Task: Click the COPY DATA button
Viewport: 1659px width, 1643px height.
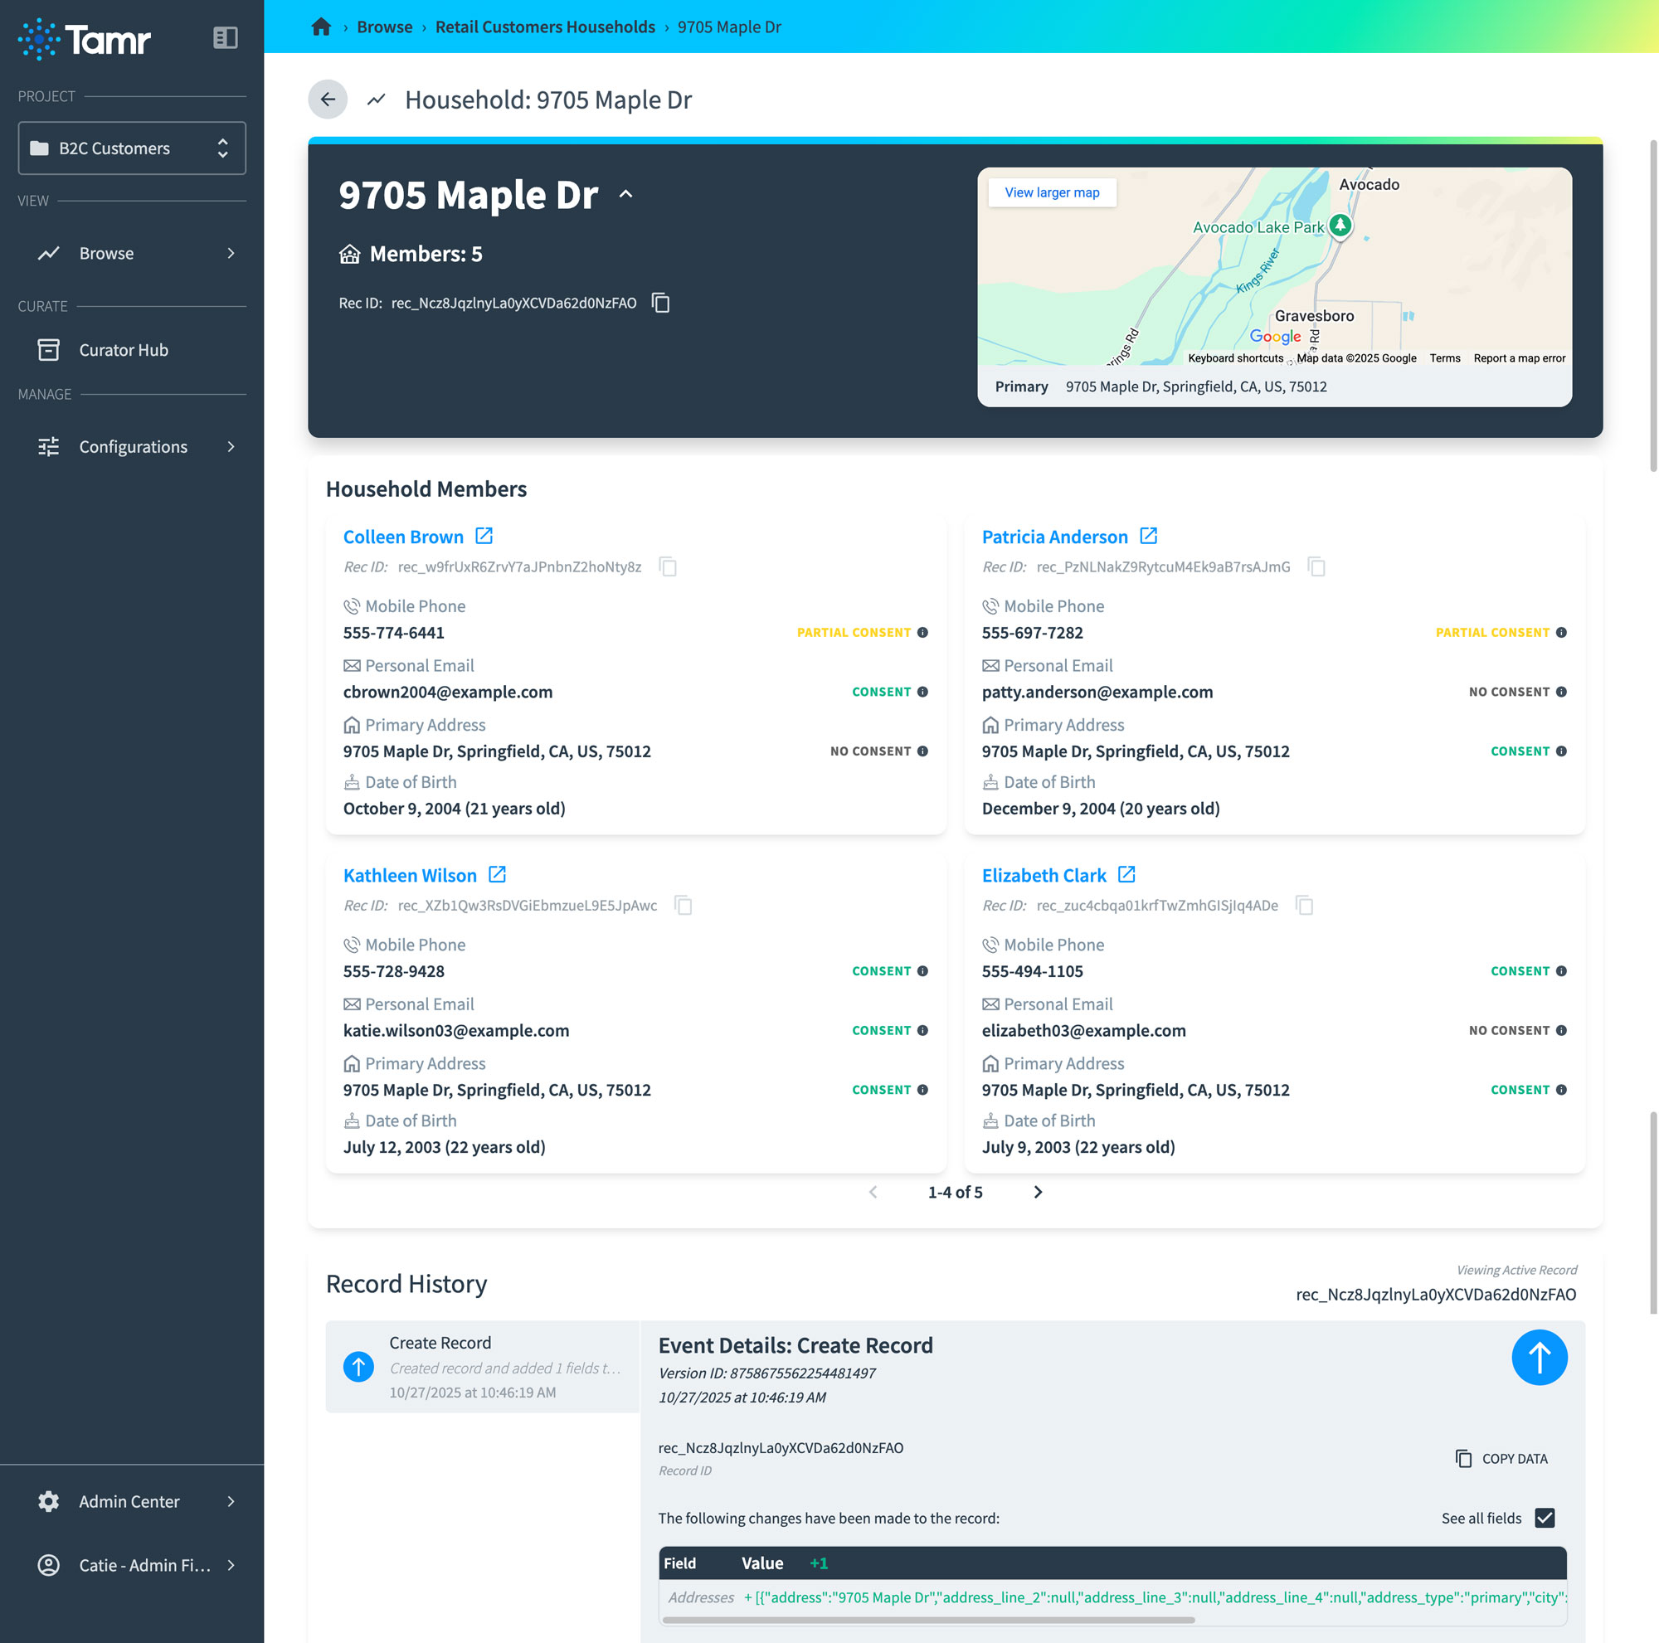Action: pos(1502,1458)
